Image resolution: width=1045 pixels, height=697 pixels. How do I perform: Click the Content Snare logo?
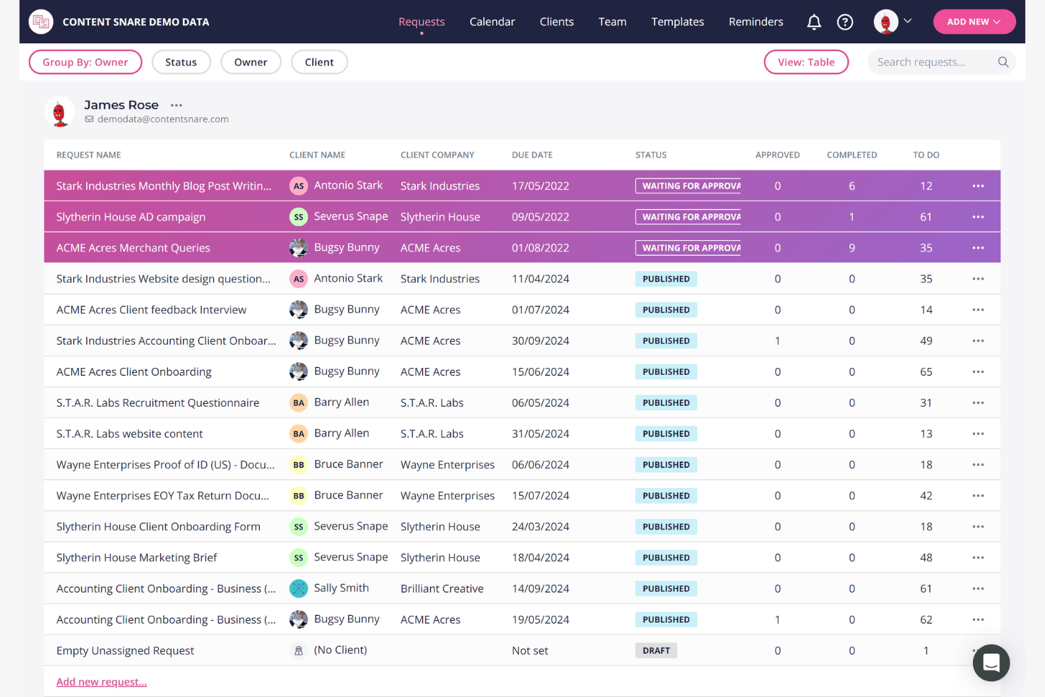pyautogui.click(x=41, y=21)
